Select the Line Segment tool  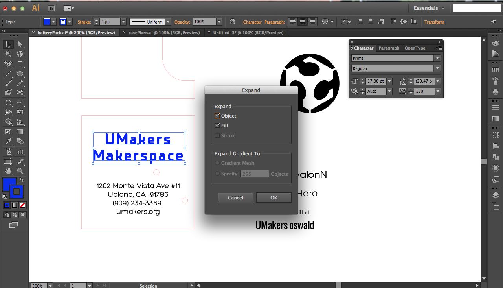pos(8,74)
